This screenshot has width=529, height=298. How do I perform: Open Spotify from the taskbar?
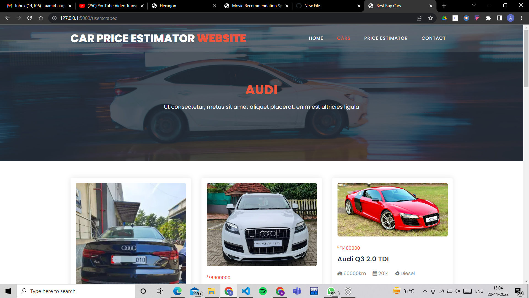click(263, 291)
